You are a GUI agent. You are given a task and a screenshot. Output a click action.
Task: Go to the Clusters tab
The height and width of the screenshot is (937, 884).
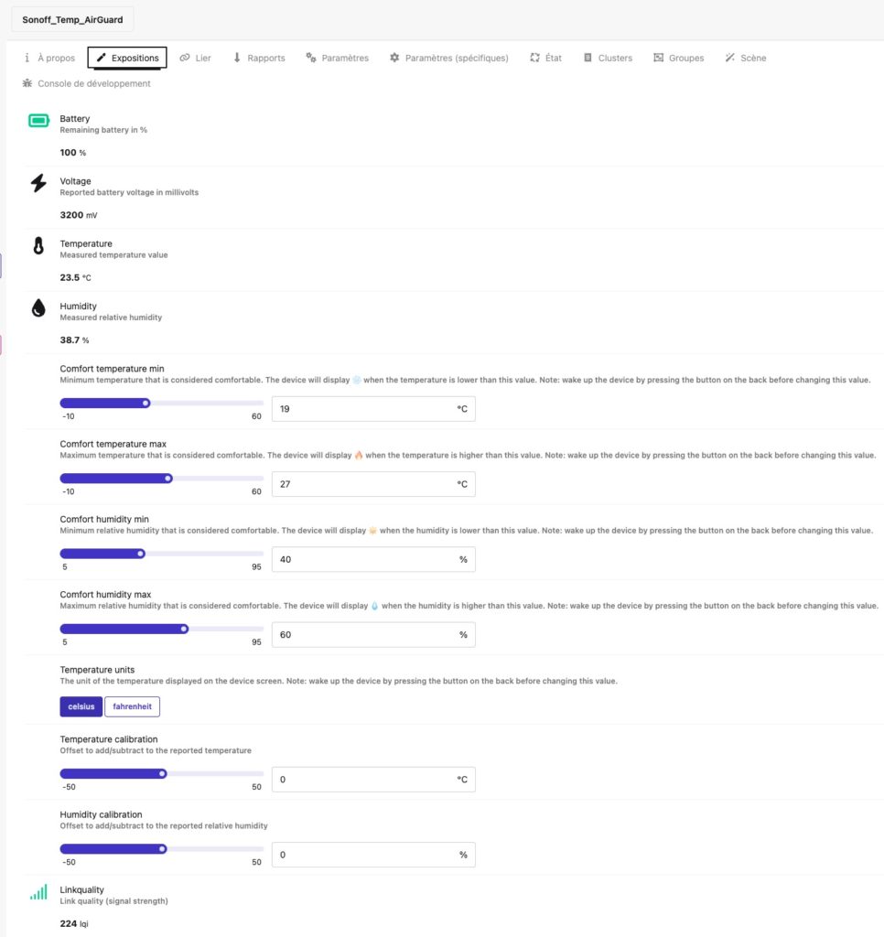(608, 58)
